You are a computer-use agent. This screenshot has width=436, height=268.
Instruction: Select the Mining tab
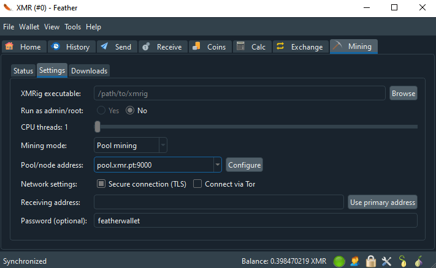pos(354,47)
